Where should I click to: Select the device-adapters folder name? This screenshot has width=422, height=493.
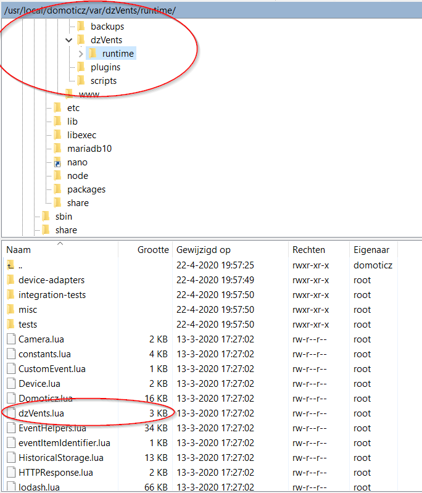[x=52, y=280]
